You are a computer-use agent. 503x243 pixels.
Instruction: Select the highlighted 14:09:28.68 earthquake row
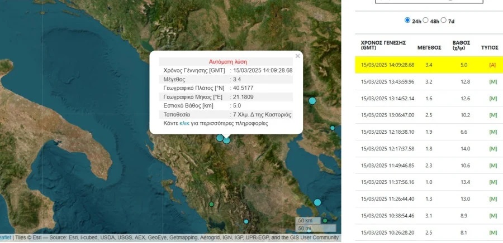pyautogui.click(x=428, y=65)
